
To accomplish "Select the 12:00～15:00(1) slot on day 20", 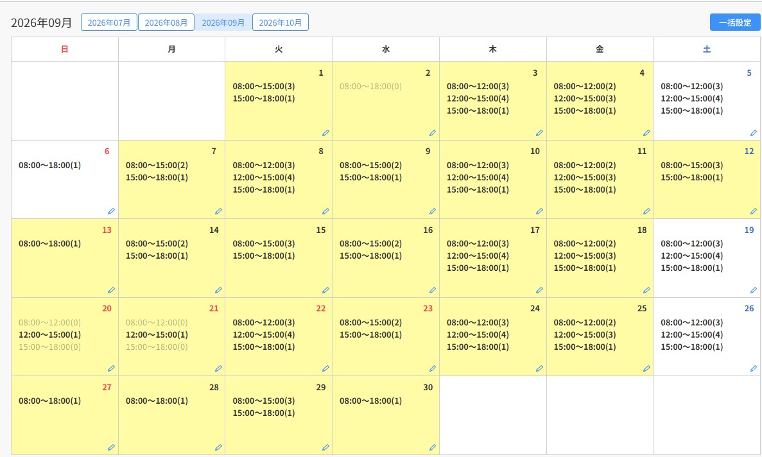I will (x=49, y=334).
